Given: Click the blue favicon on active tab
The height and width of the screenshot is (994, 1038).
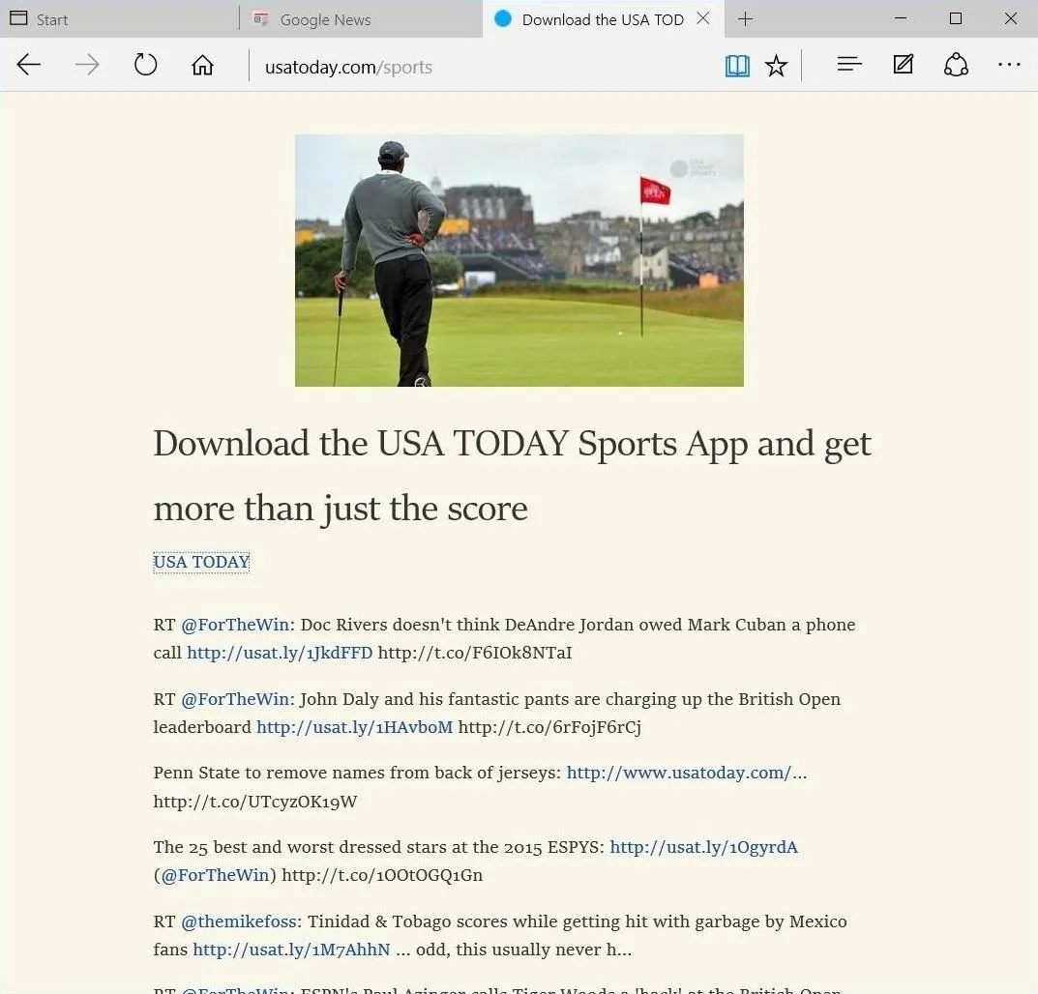Looking at the screenshot, I should (503, 18).
